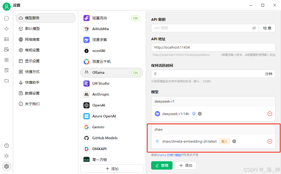Screen dimensions: 281x174
Task: Focus the 保持活跃时间 minutes field
Action: pyautogui.click(x=213, y=74)
